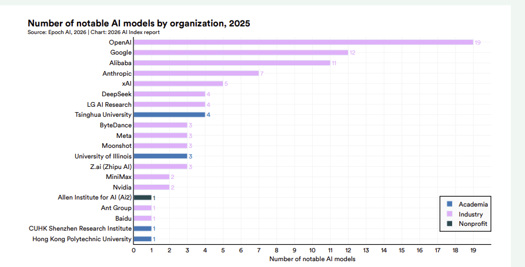
Task: Click the xAI axis label
Action: pyautogui.click(x=126, y=83)
